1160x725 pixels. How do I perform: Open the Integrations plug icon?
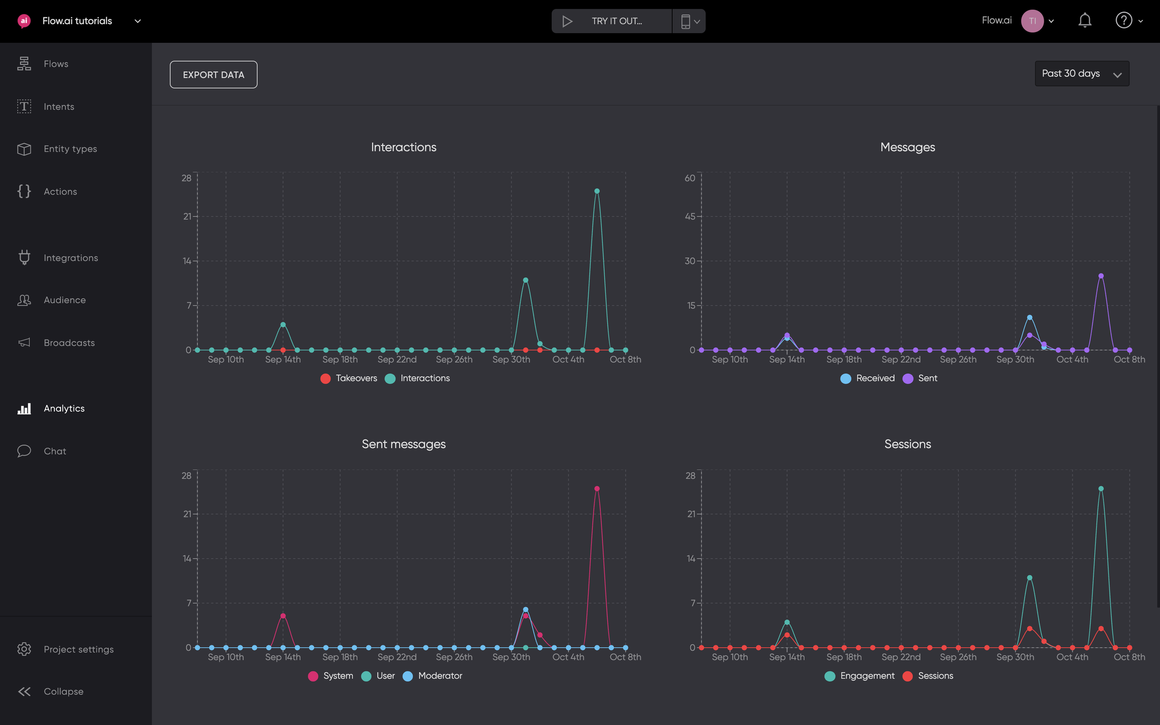pyautogui.click(x=24, y=257)
